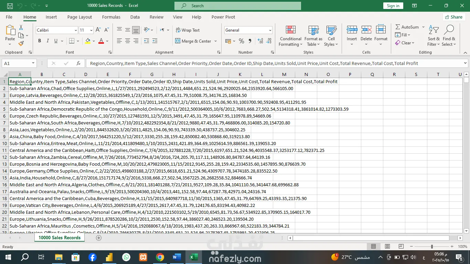This screenshot has width=470, height=264.
Task: Click the Cut scissors icon
Action: pos(21,27)
